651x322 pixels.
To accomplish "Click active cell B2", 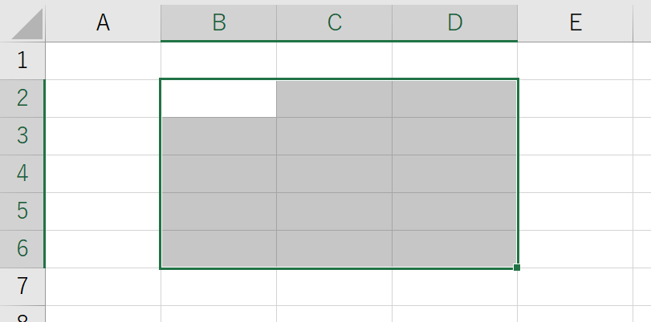I will pyautogui.click(x=218, y=99).
